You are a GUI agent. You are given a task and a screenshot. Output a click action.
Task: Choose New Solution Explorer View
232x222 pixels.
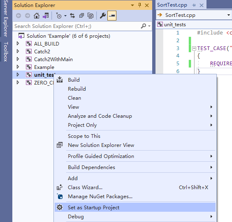pos(135,145)
